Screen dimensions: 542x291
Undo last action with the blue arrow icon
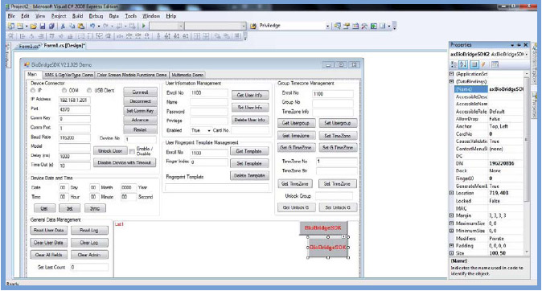92,26
